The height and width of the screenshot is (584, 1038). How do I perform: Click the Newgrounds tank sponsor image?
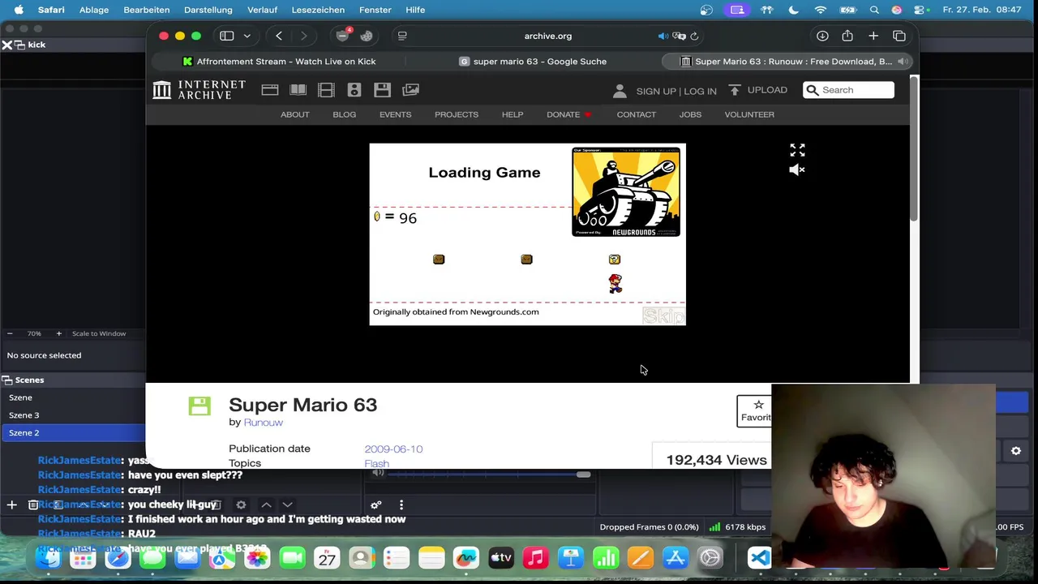pos(626,192)
